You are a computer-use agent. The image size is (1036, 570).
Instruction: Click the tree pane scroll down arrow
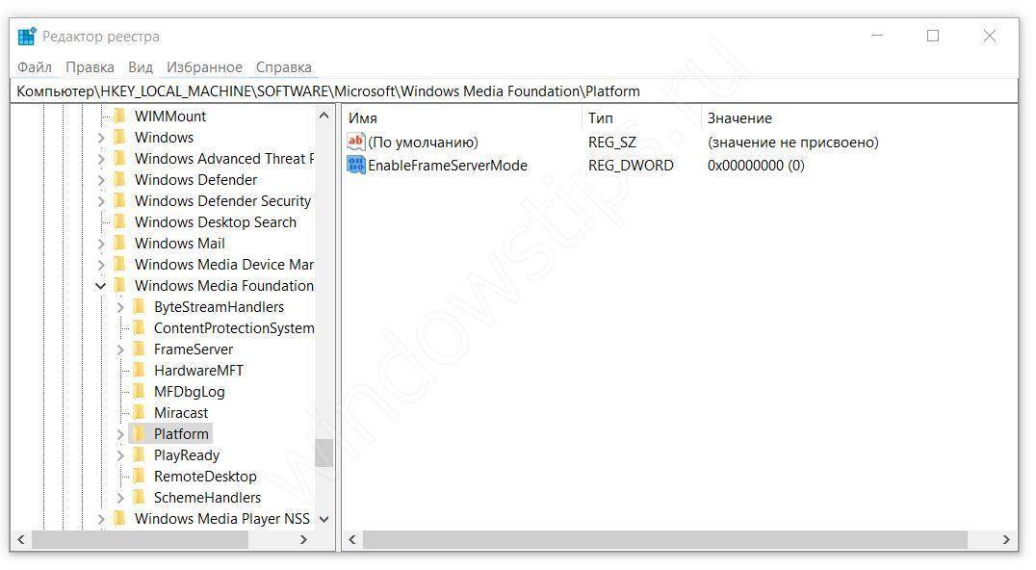click(x=324, y=519)
